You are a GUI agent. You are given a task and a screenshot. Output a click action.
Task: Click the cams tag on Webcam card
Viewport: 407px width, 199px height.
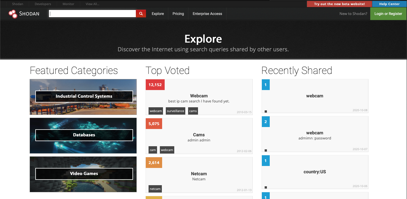(x=193, y=111)
